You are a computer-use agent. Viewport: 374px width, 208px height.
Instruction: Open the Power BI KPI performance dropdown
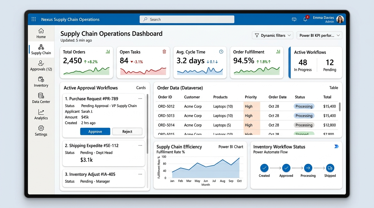tap(319, 35)
